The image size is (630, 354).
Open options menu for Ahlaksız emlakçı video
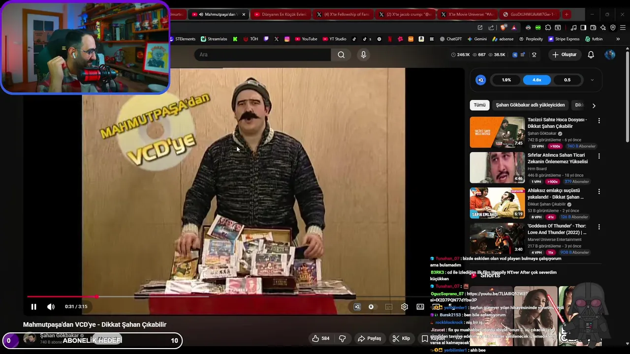tap(599, 191)
